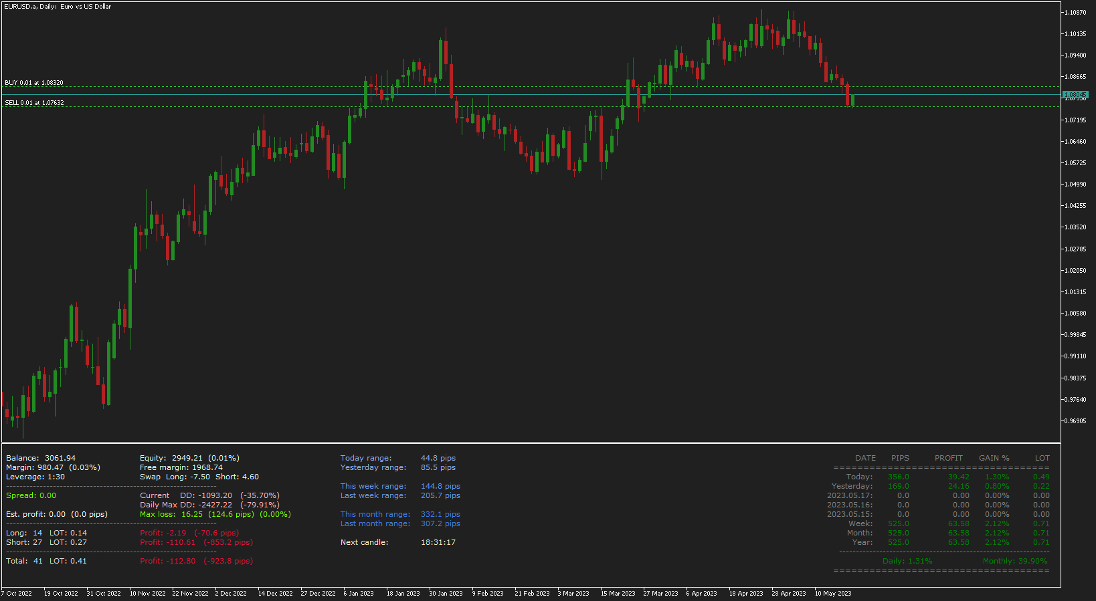Click the Year: row label
The height and width of the screenshot is (601, 1096).
(862, 543)
